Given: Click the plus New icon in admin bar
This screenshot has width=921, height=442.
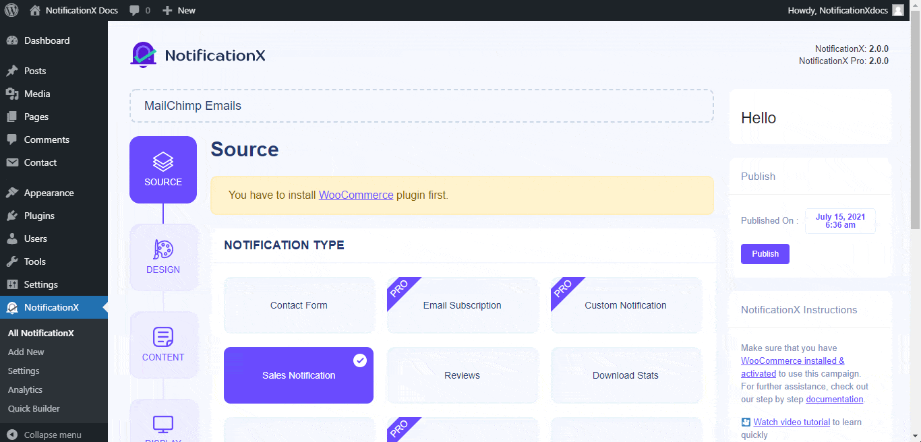Looking at the screenshot, I should click(168, 10).
